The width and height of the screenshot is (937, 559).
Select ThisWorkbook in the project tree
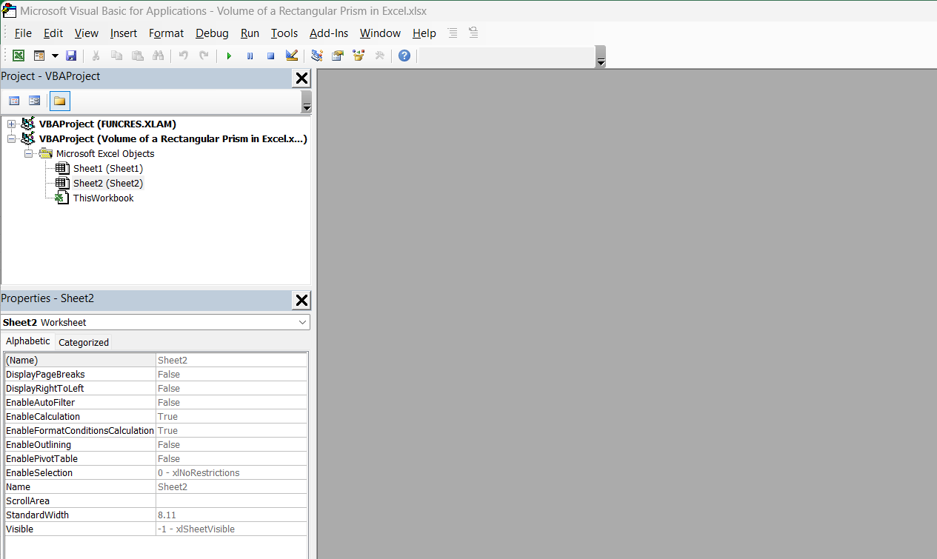tap(104, 198)
